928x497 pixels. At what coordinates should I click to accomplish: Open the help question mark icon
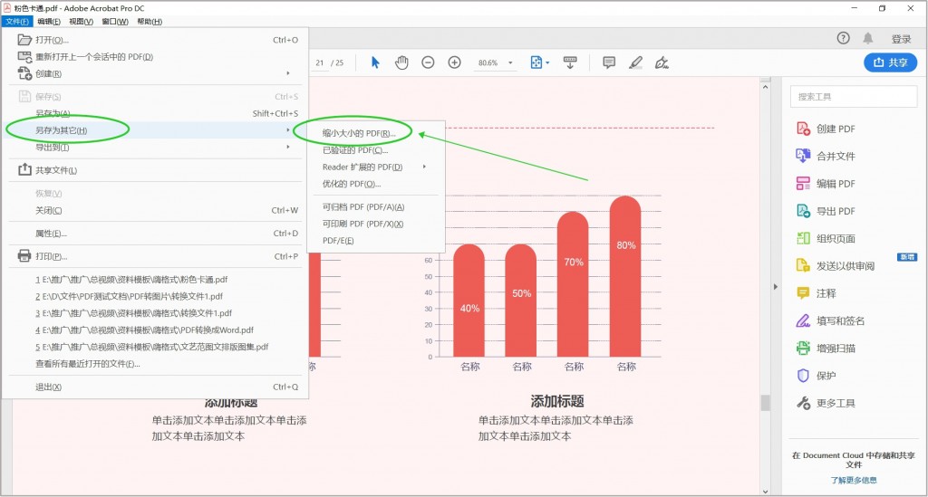coord(844,38)
